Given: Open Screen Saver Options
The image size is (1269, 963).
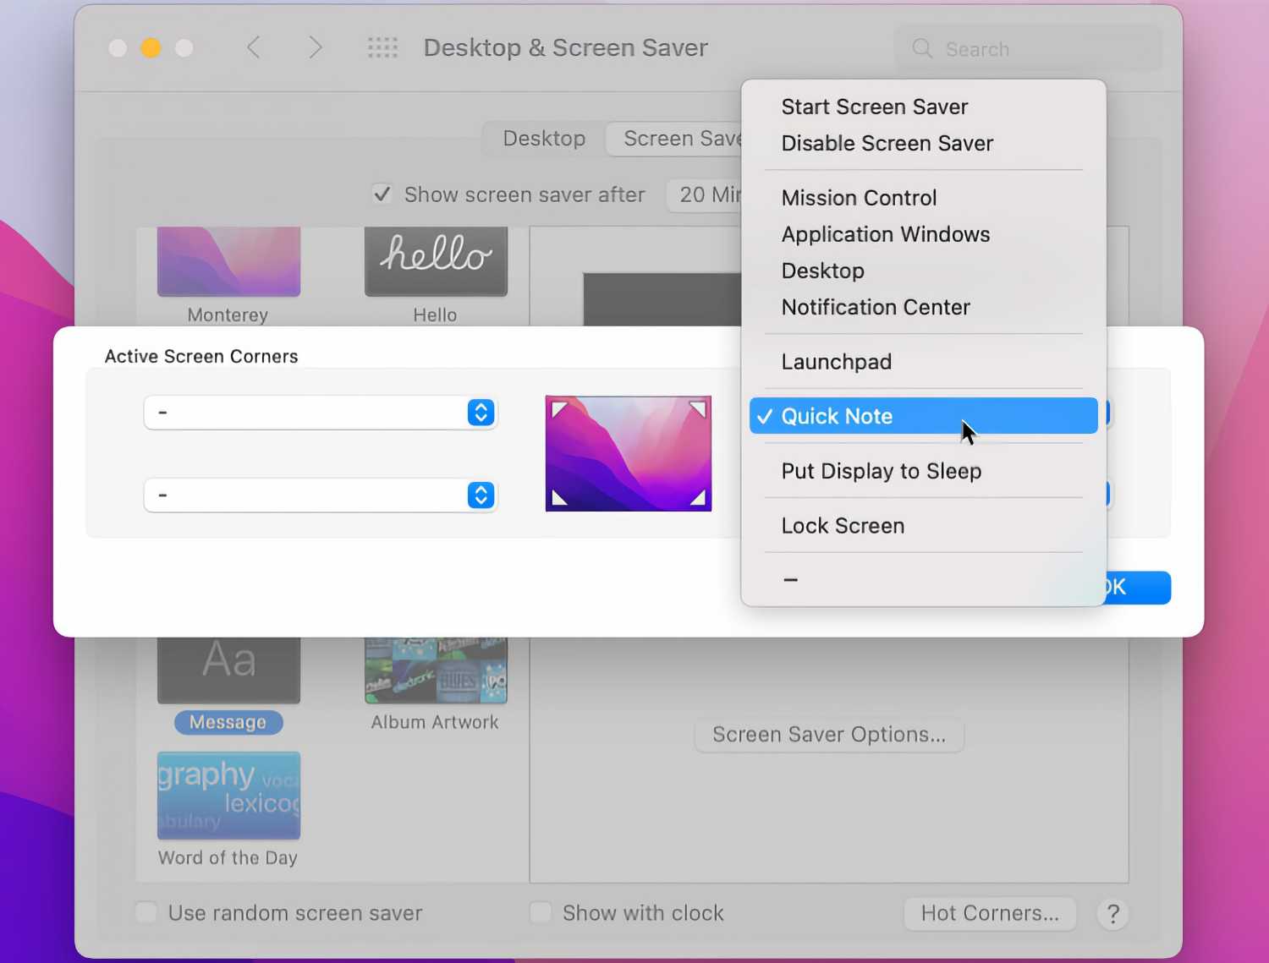Looking at the screenshot, I should pos(829,735).
